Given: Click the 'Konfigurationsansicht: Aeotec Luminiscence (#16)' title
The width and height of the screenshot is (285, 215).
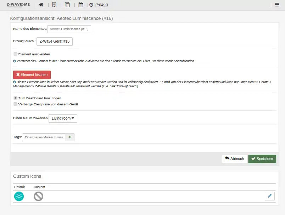Looking at the screenshot, I should click(61, 18).
